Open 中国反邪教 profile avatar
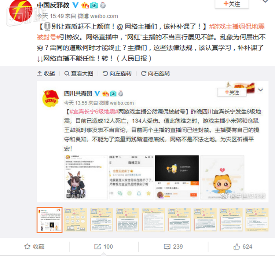 point(21,11)
